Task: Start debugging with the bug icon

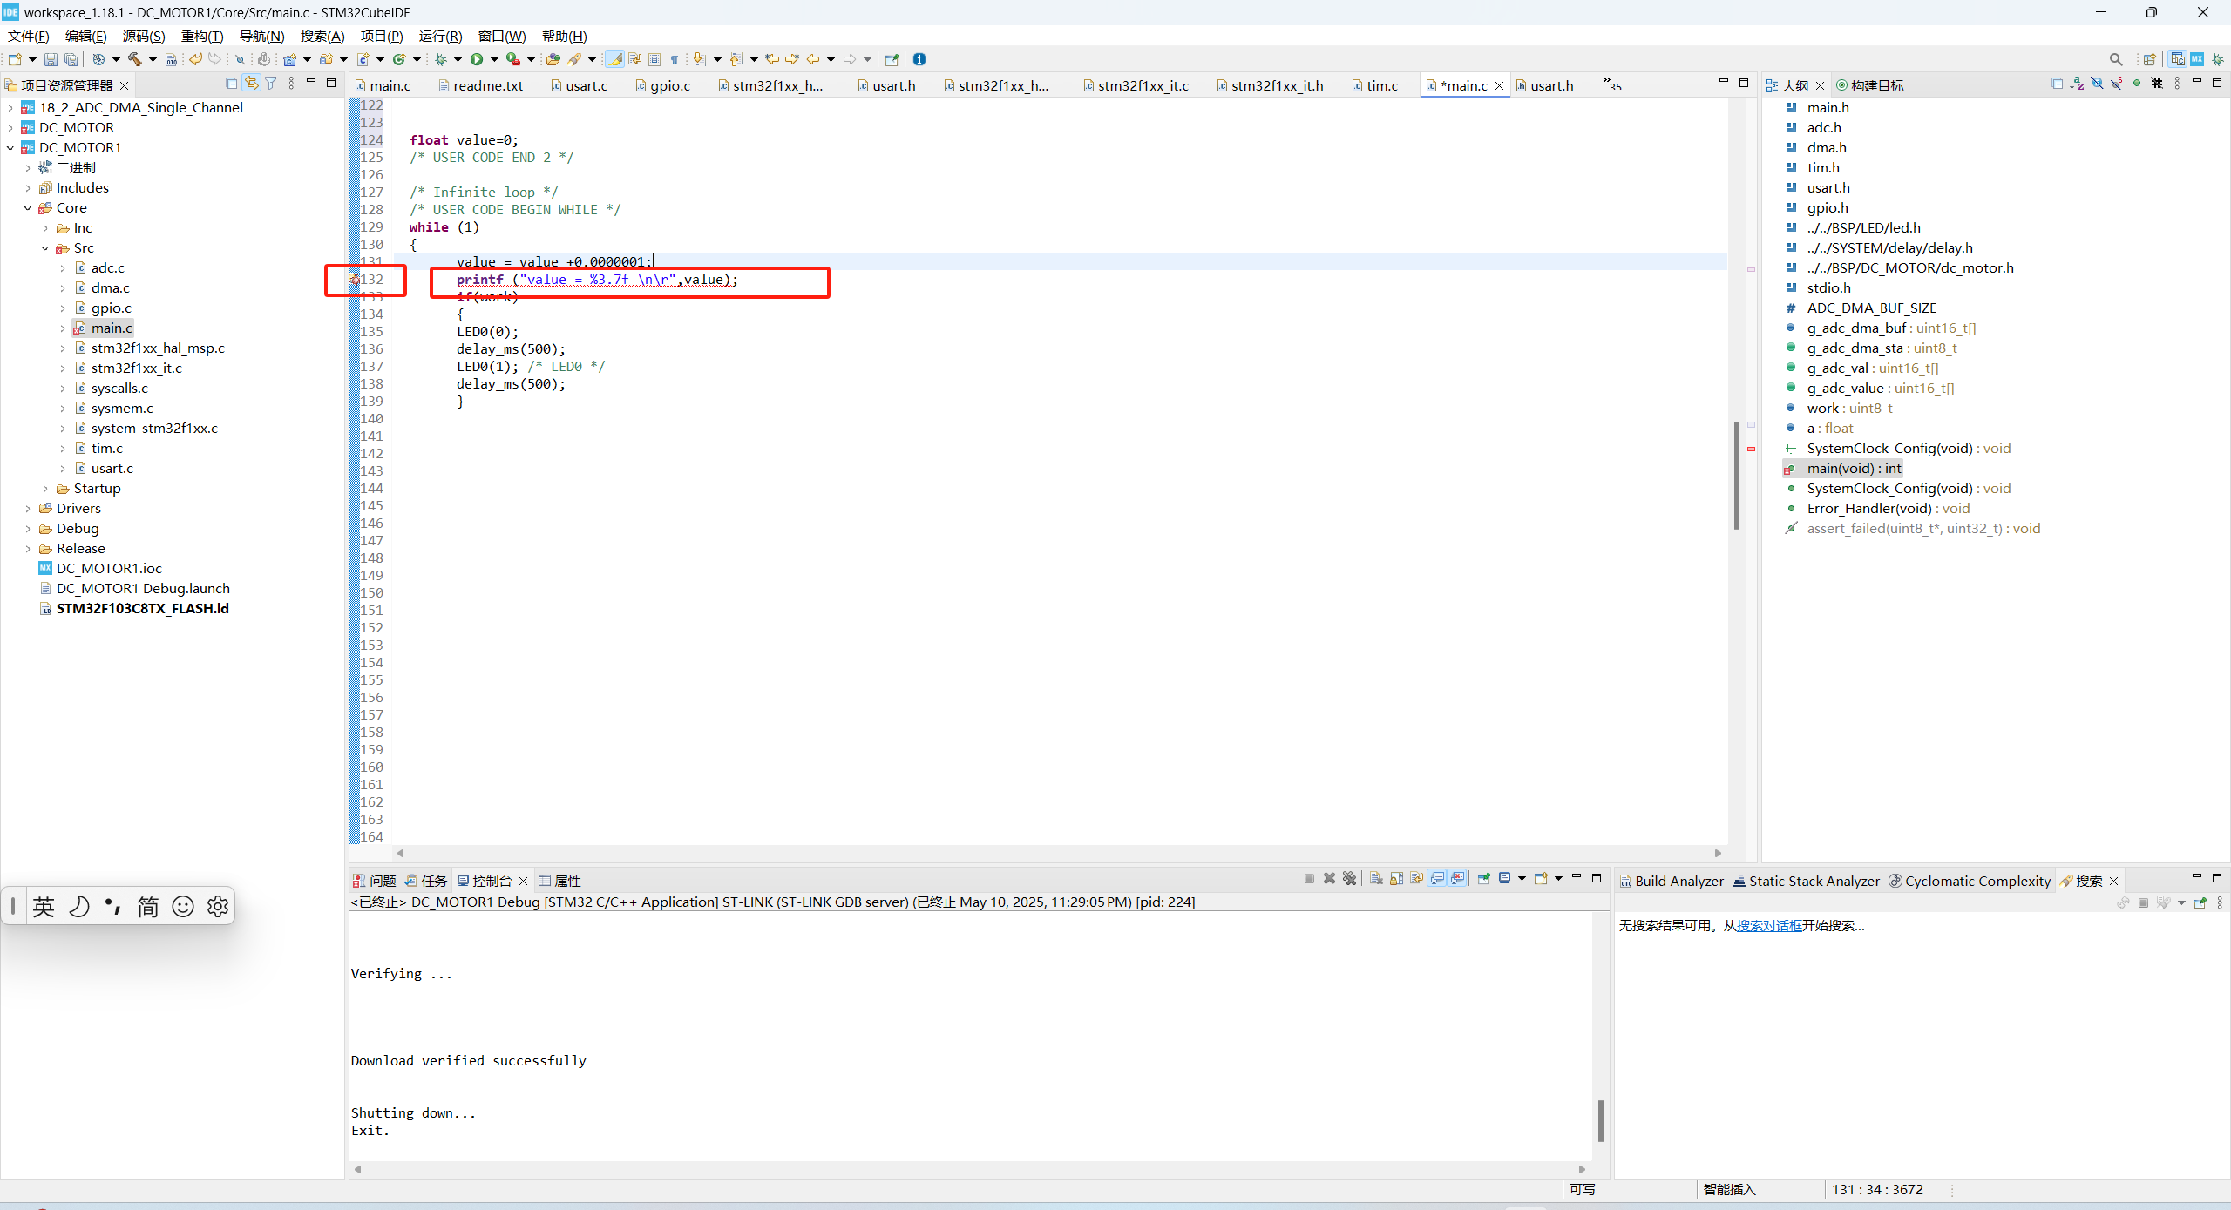Action: (x=441, y=59)
